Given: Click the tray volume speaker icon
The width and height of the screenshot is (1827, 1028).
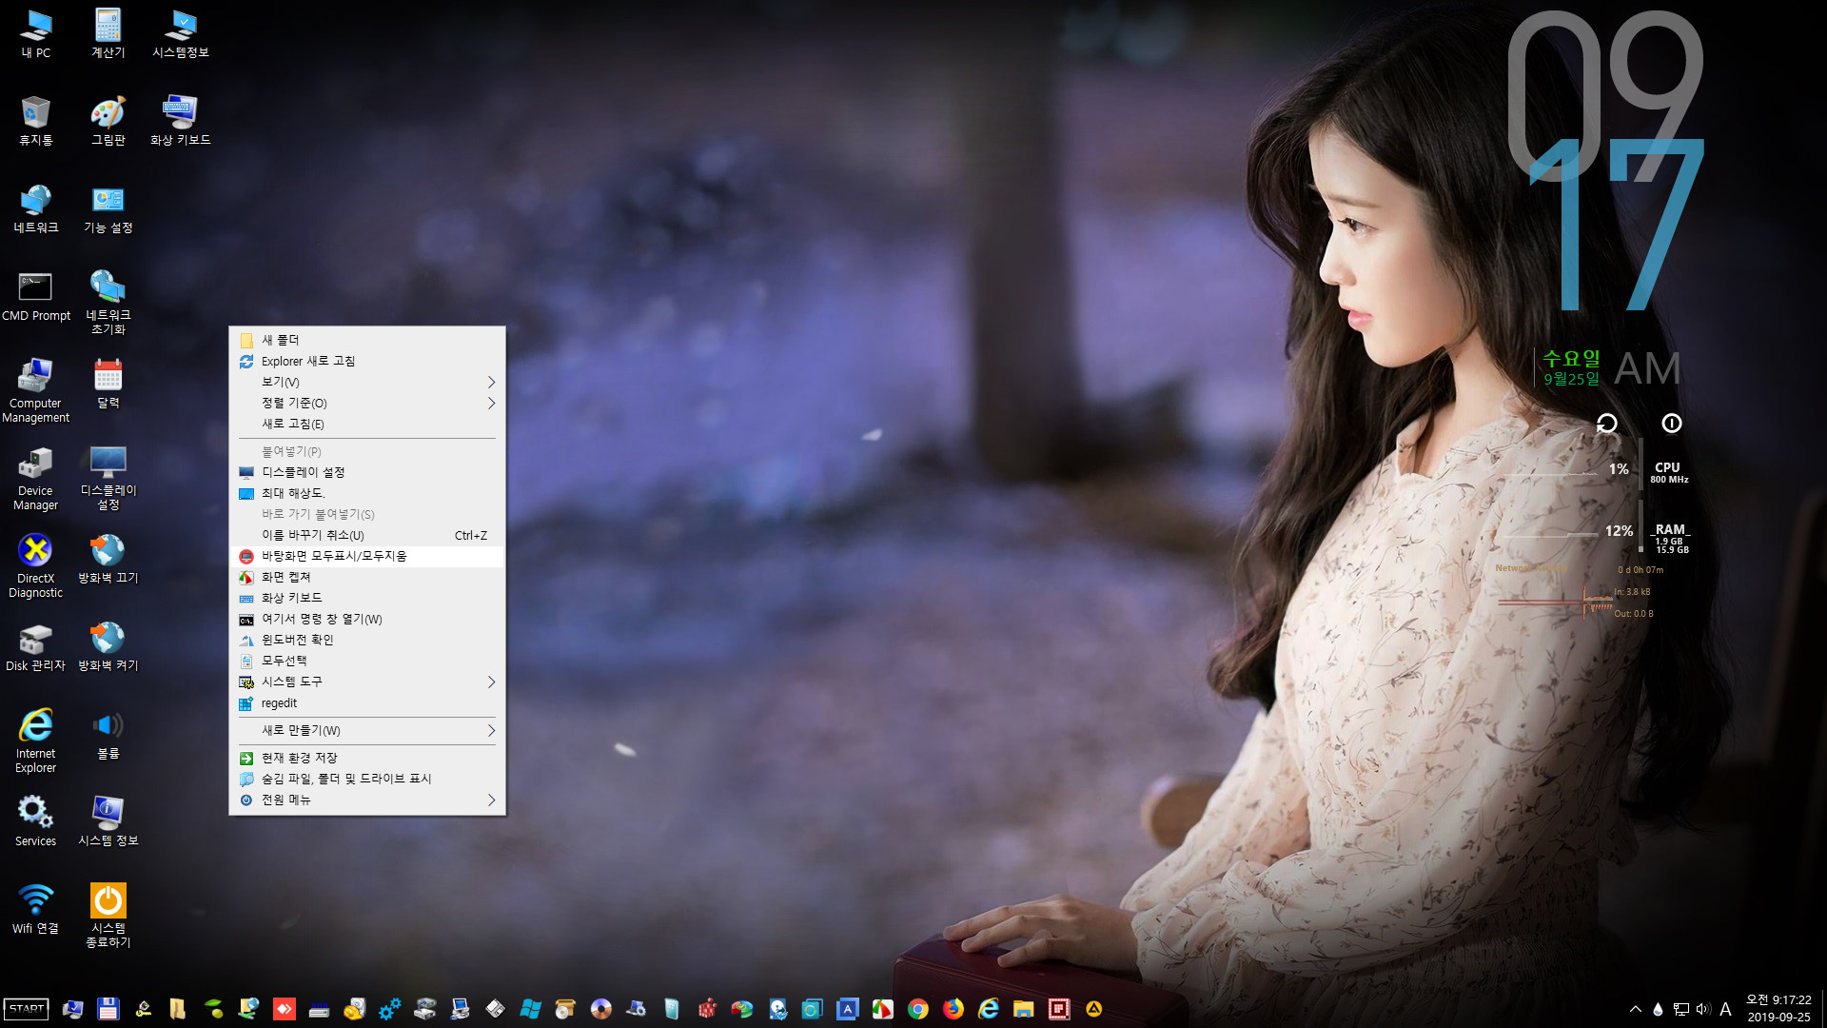Looking at the screenshot, I should tap(1702, 1009).
